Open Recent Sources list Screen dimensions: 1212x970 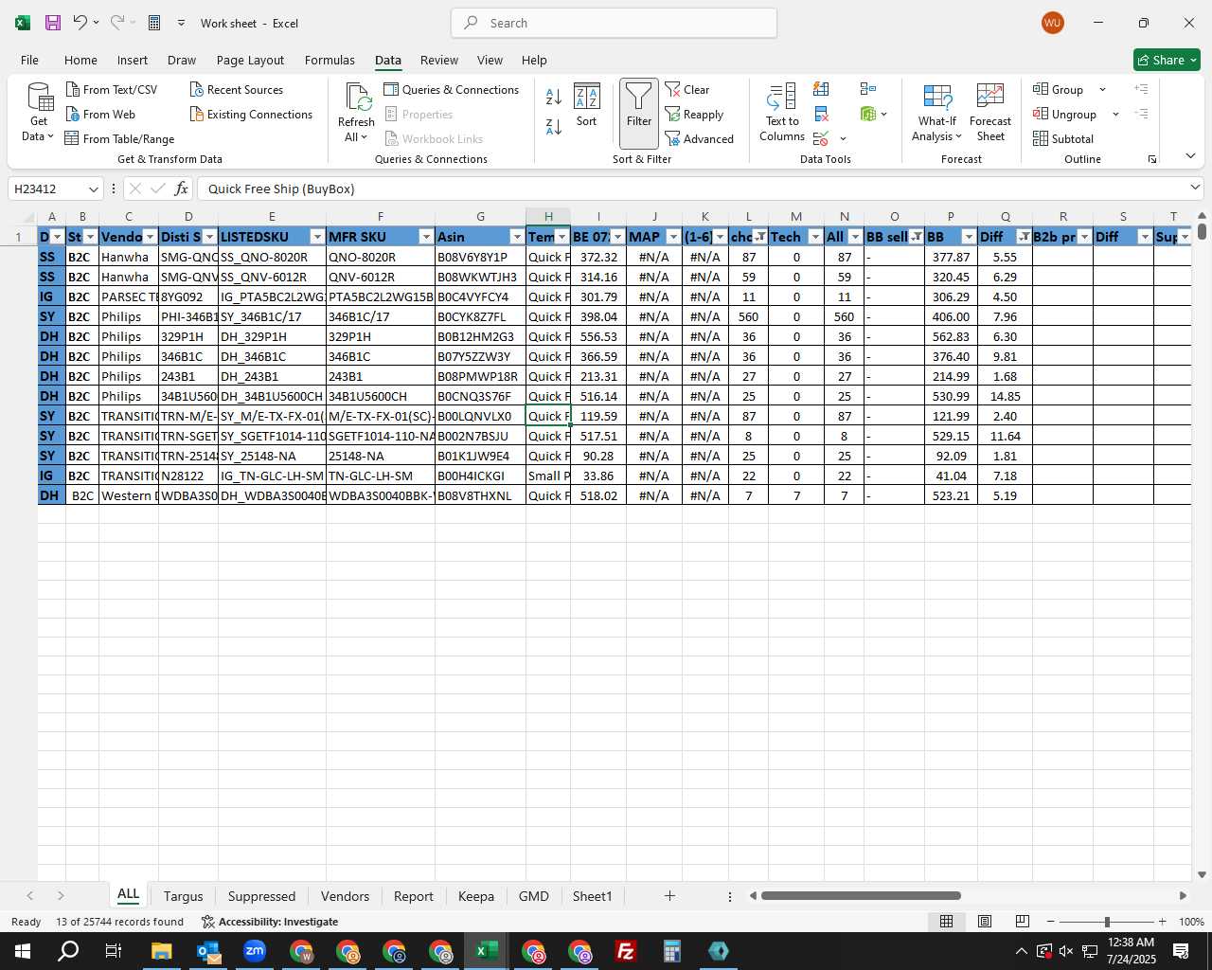(237, 89)
